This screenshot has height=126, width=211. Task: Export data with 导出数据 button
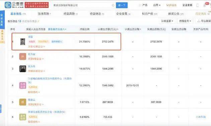[x=204, y=21]
